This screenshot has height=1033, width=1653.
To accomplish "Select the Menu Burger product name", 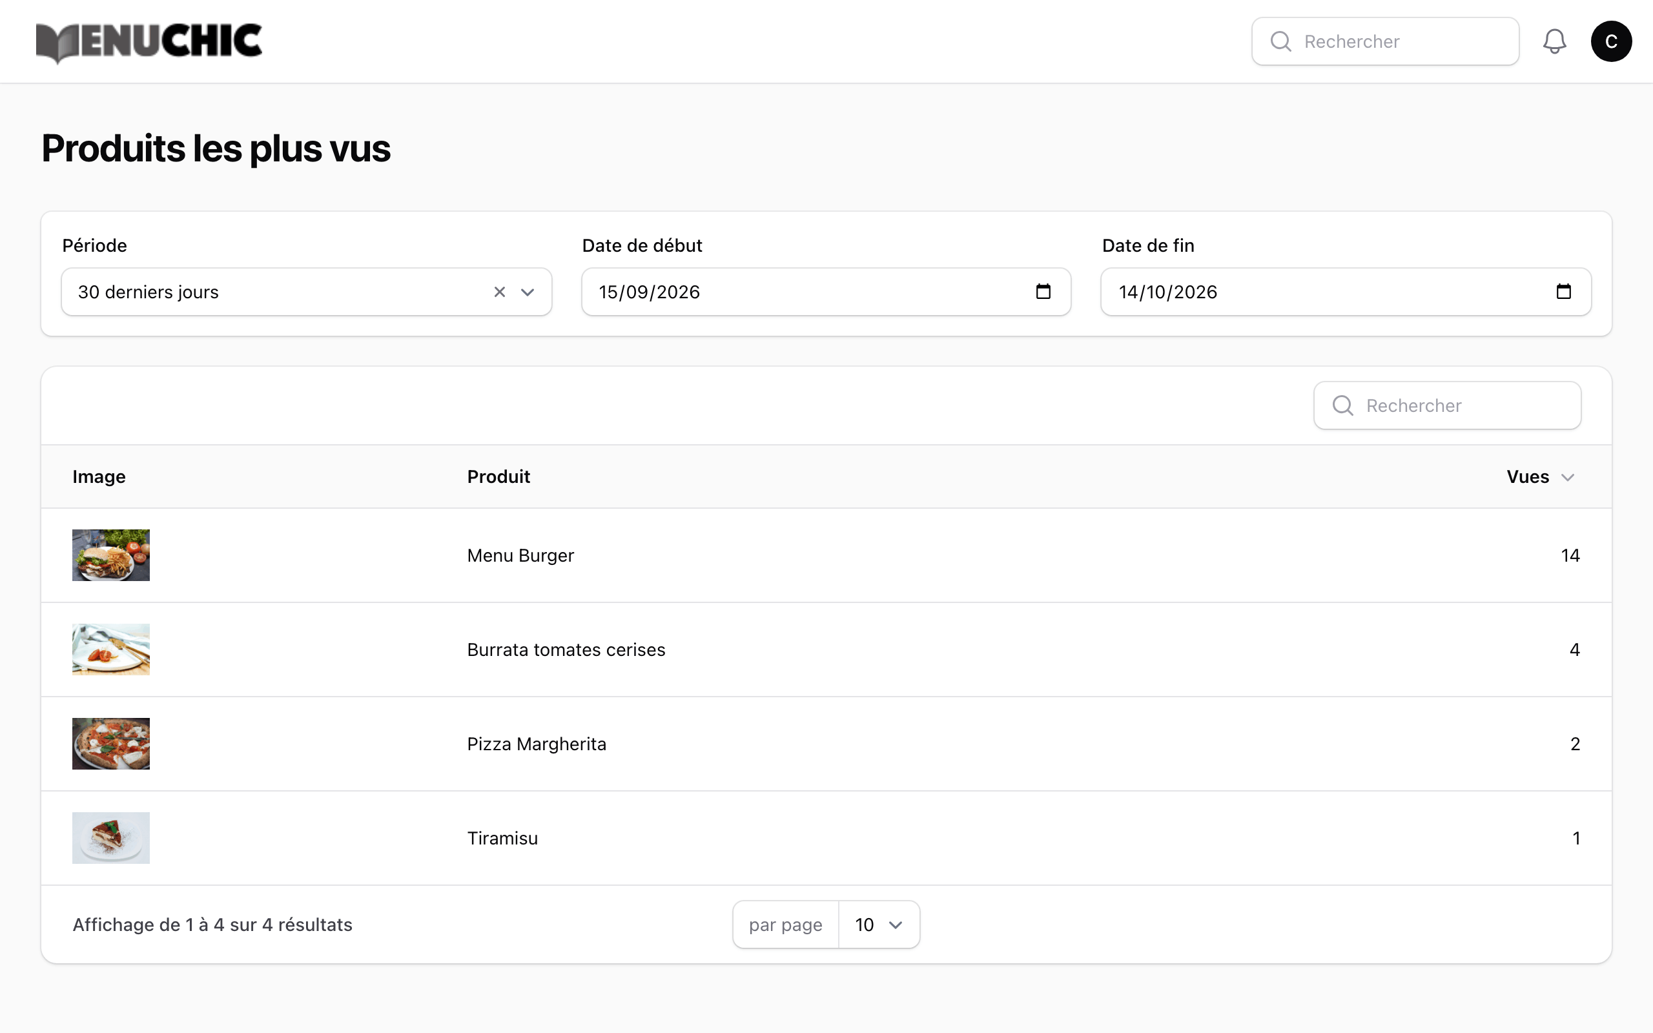I will point(520,555).
